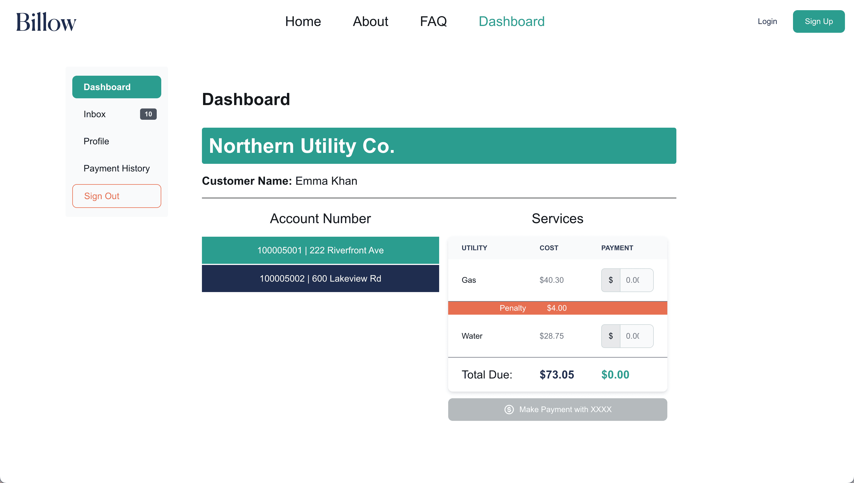Click the Billow logo

tap(46, 22)
